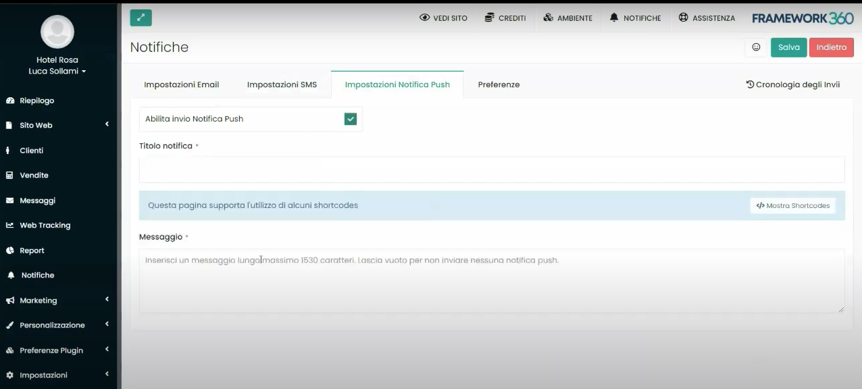This screenshot has height=389, width=862.
Task: Click the Ambiente cubes icon
Action: (548, 18)
